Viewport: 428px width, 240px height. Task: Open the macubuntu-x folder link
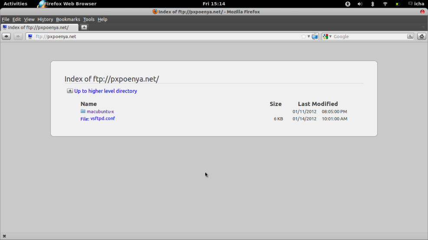tap(100, 111)
